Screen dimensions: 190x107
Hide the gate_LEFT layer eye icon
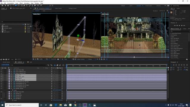1,75
